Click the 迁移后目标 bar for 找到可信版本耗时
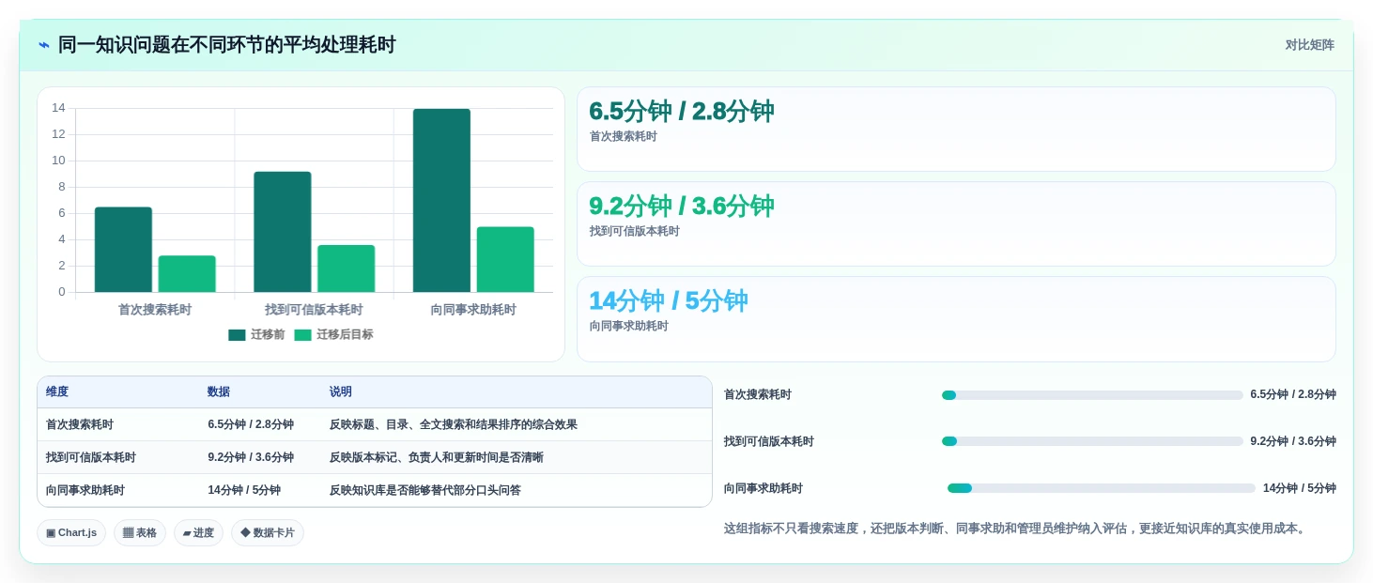1373x583 pixels. pyautogui.click(x=346, y=268)
